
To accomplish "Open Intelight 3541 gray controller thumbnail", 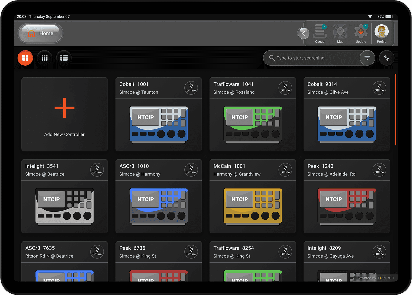I will pyautogui.click(x=65, y=207).
